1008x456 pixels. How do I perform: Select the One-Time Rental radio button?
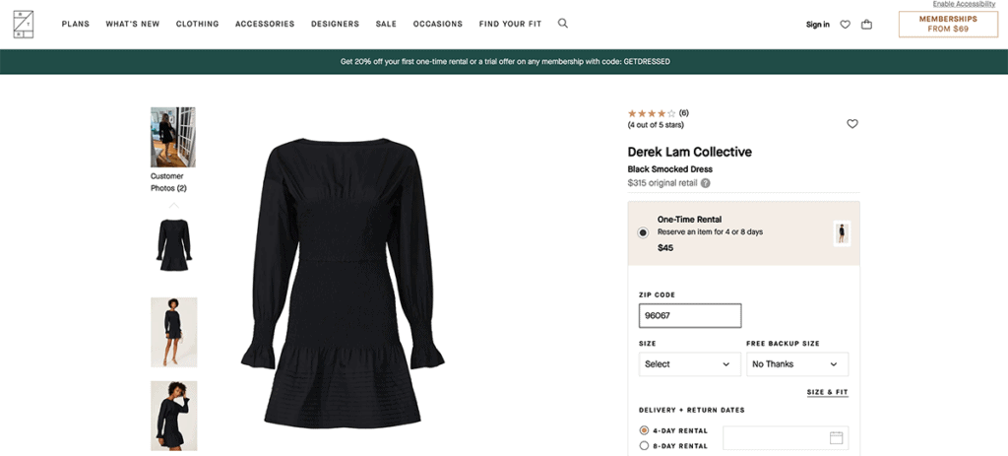point(643,232)
